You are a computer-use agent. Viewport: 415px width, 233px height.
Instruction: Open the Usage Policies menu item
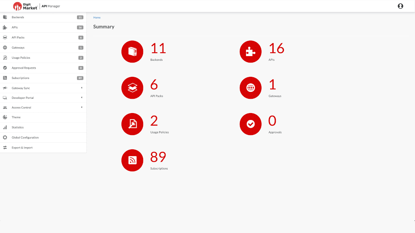(43, 57)
